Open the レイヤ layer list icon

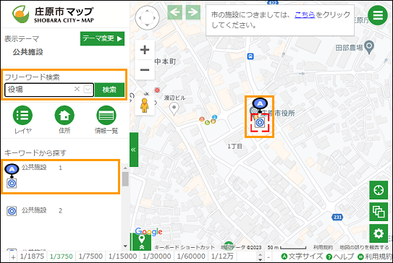pos(22,116)
